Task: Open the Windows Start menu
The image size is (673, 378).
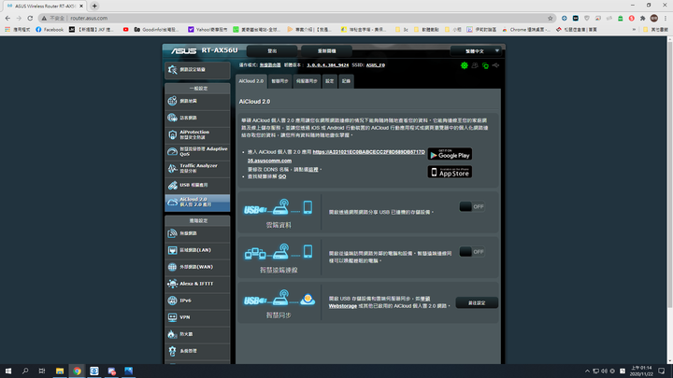Action: 8,371
